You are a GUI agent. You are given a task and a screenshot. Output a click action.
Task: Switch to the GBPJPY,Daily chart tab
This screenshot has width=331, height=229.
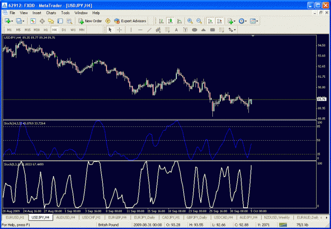tap(196, 217)
